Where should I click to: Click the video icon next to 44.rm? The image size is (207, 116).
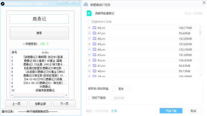[x=94, y=49]
